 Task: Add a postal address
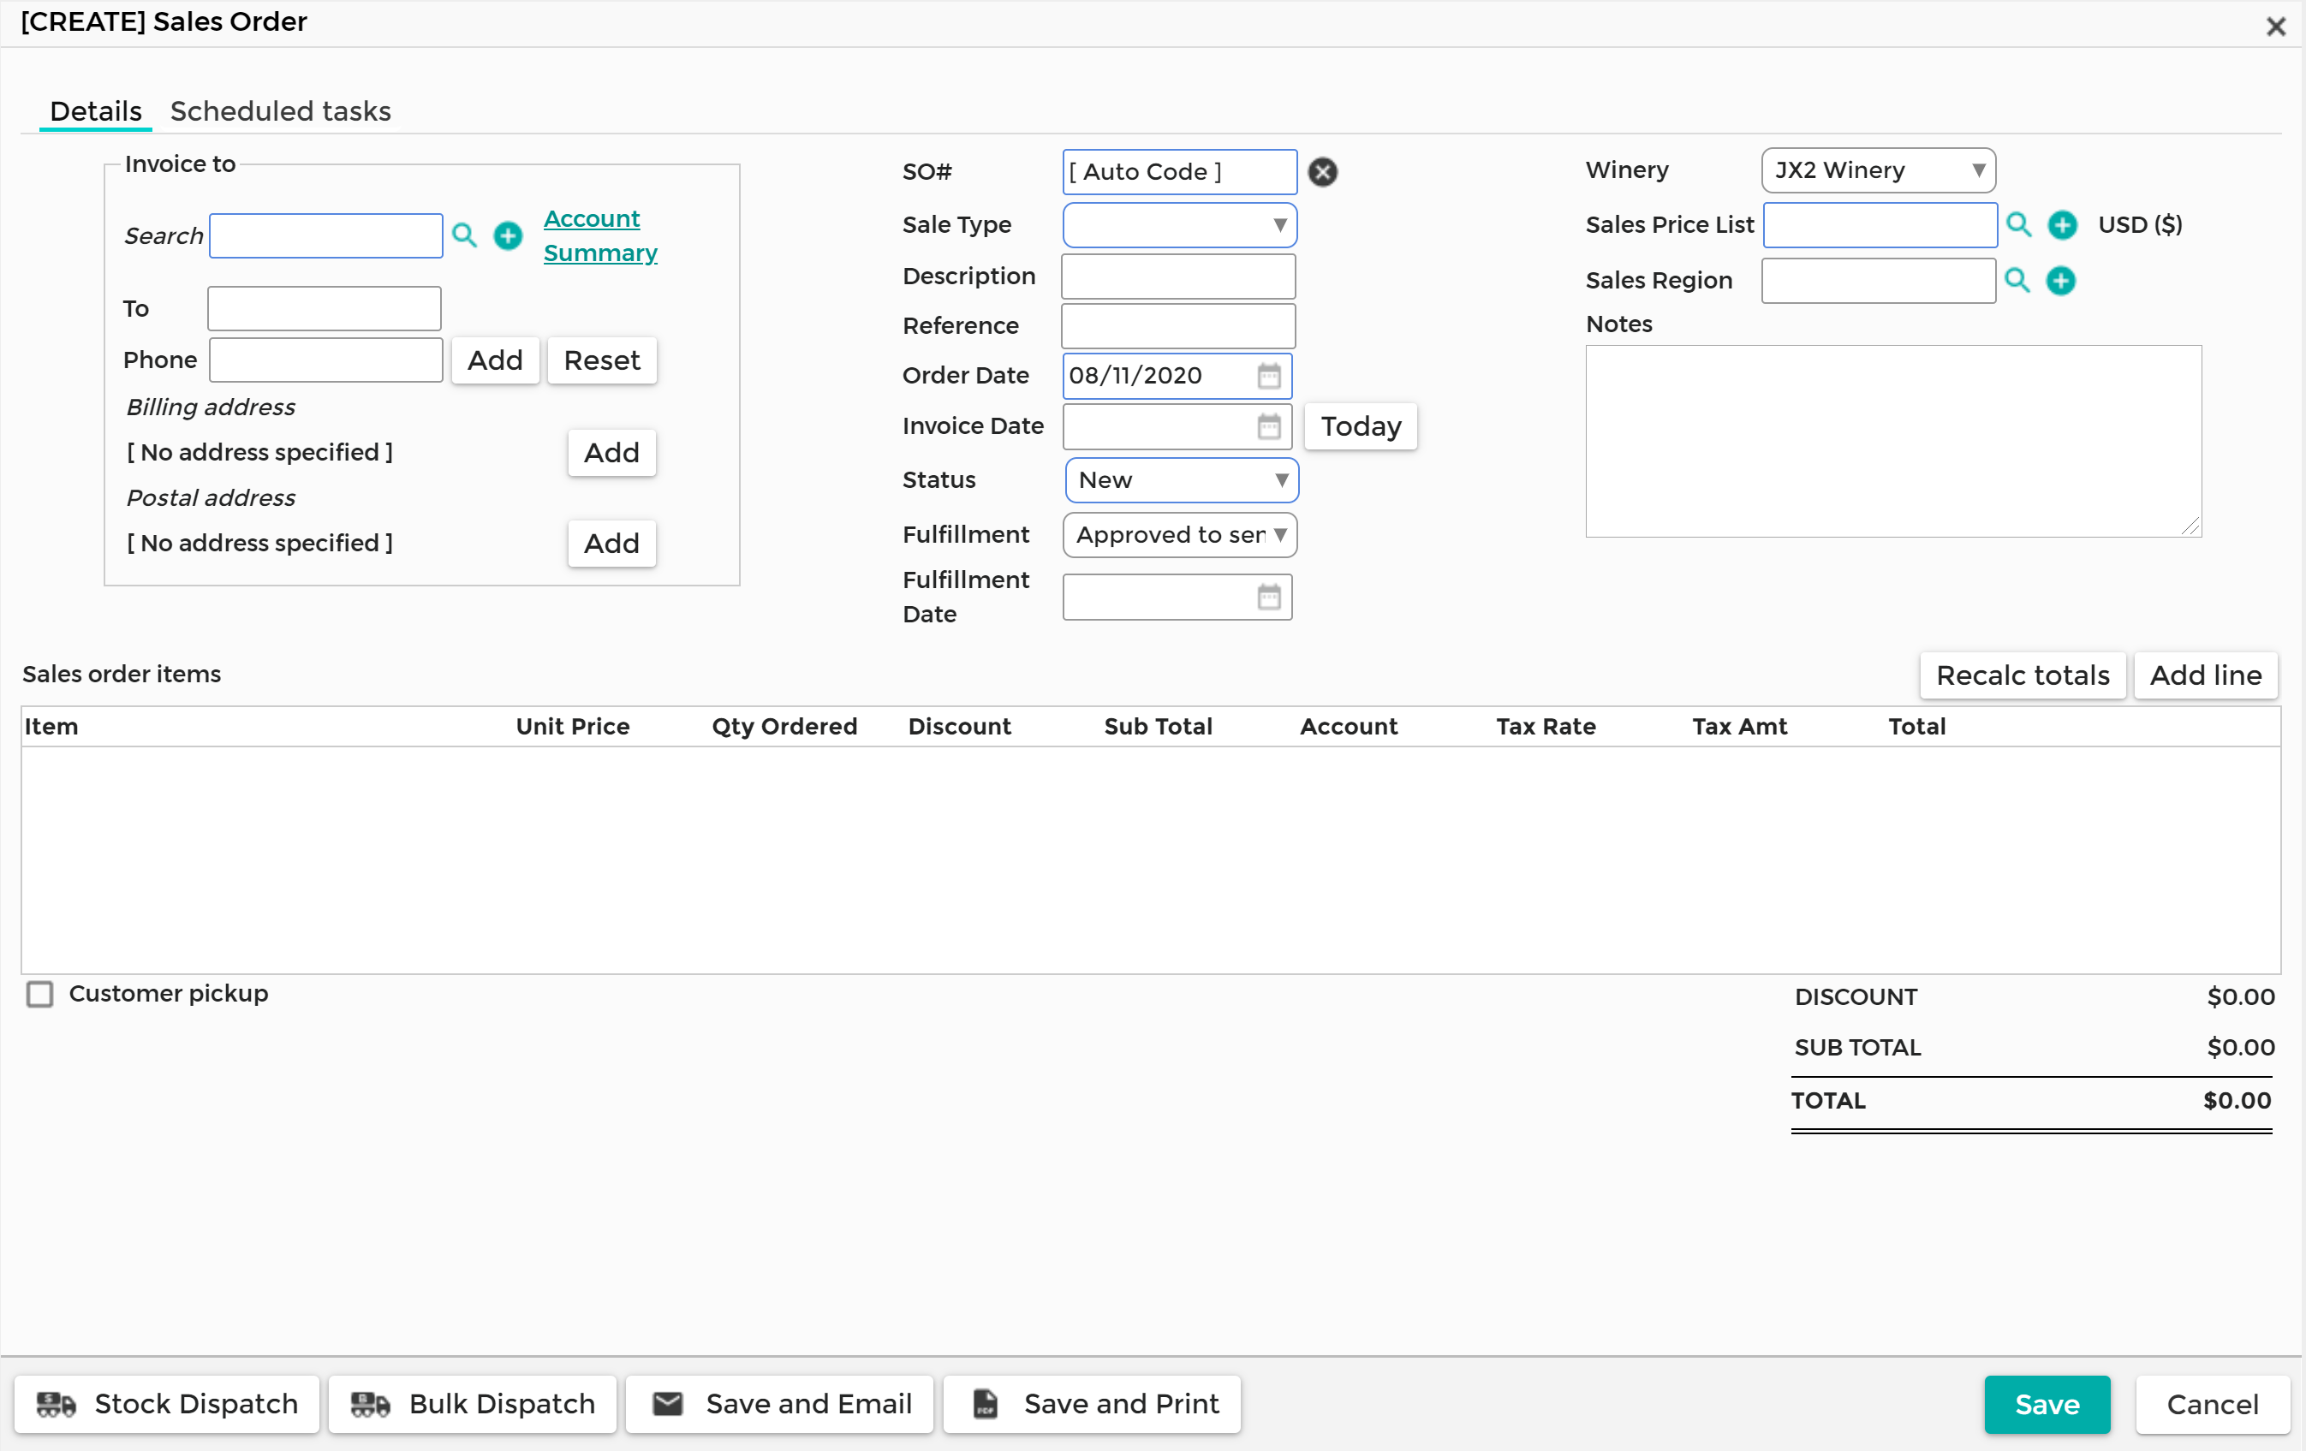(x=611, y=543)
